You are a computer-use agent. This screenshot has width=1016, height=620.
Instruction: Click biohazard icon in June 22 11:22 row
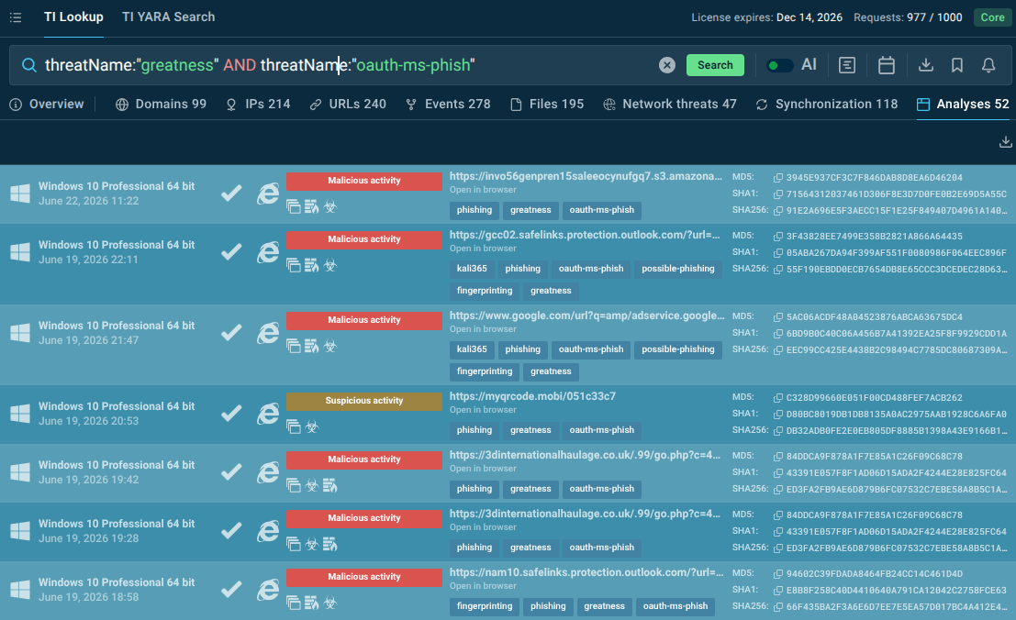tap(330, 206)
